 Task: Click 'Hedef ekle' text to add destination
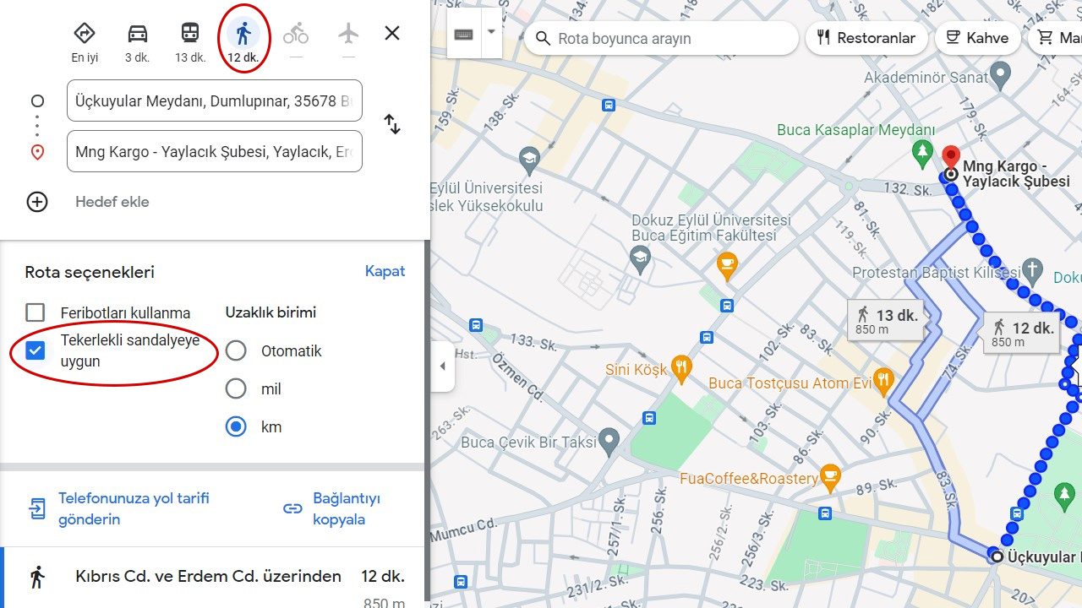pos(112,202)
